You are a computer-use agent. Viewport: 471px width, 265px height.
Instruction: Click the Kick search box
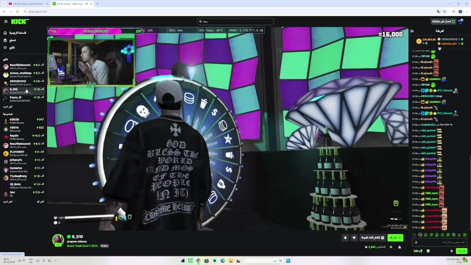235,21
